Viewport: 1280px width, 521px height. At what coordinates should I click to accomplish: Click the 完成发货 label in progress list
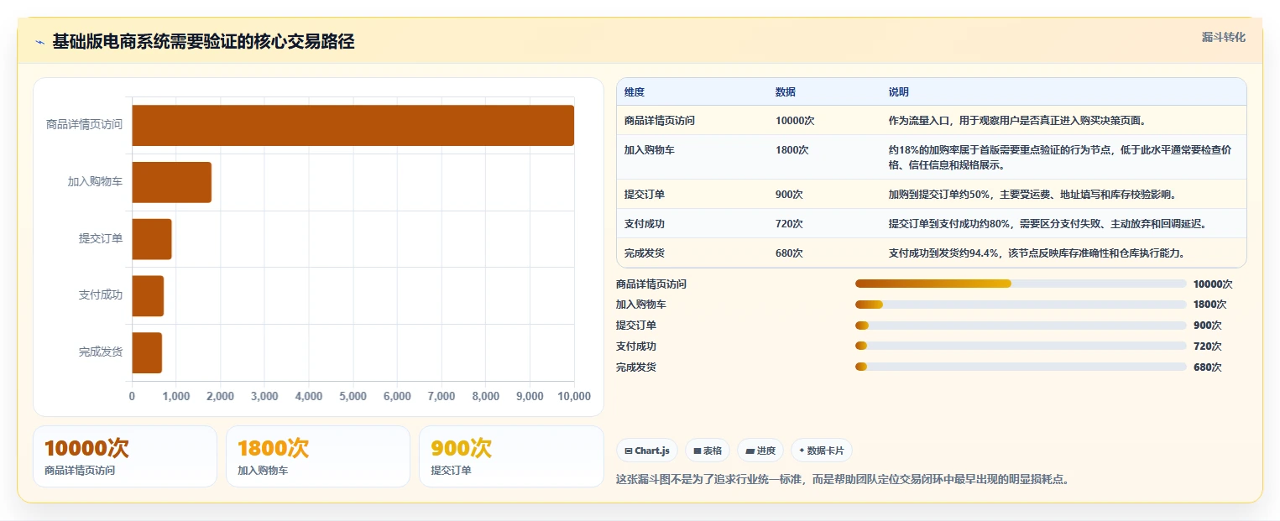coord(636,367)
